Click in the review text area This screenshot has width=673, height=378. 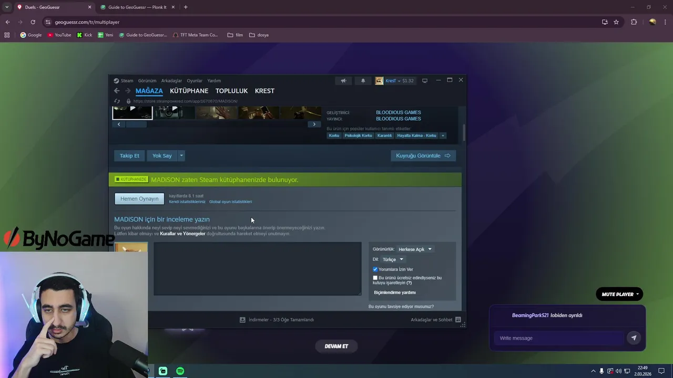pos(258,269)
